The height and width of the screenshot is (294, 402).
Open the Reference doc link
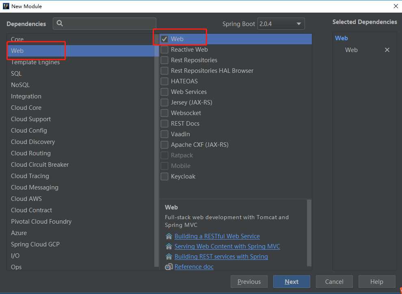pyautogui.click(x=194, y=267)
